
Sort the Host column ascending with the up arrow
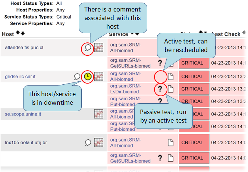click(18, 34)
